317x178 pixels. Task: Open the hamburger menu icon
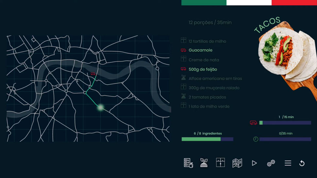tap(288, 163)
